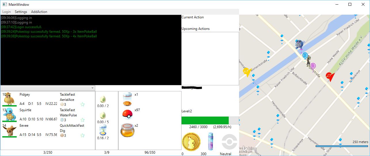Screen dimensions: 370x156
Task: Open the Login menu
Action: coord(7,12)
